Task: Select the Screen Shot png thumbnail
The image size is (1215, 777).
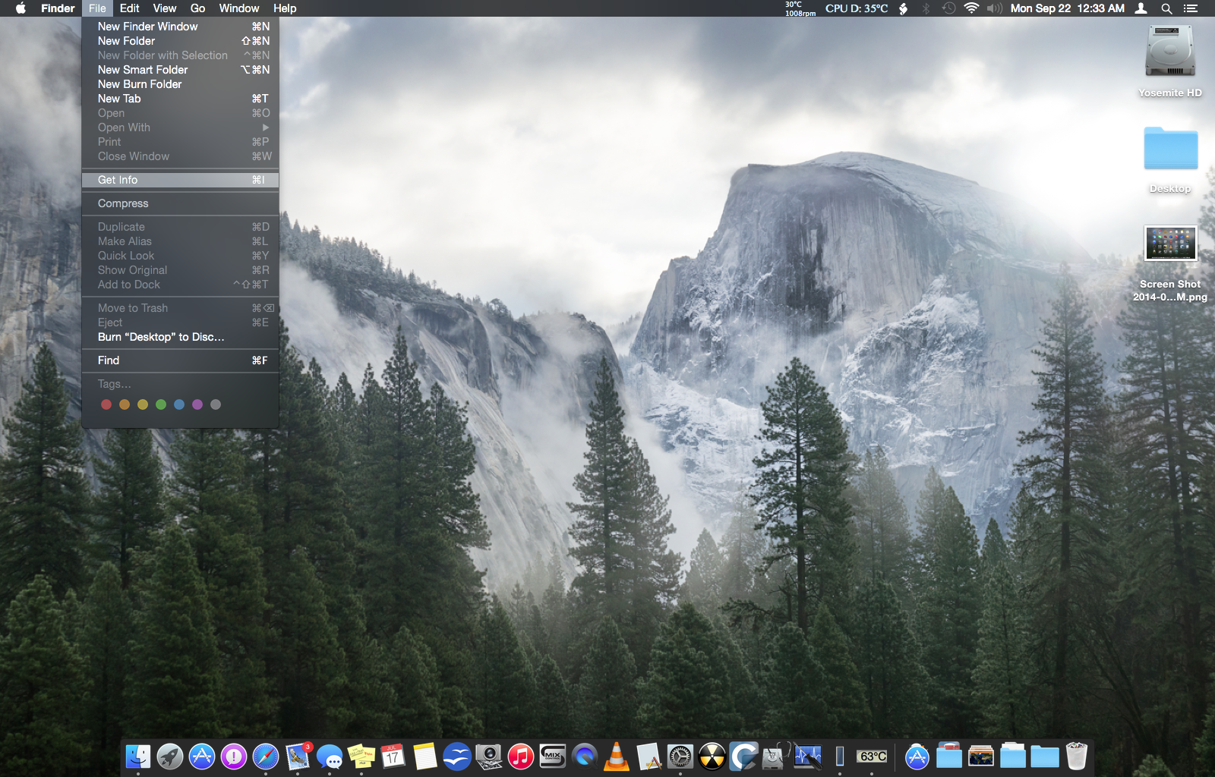Action: [1170, 244]
